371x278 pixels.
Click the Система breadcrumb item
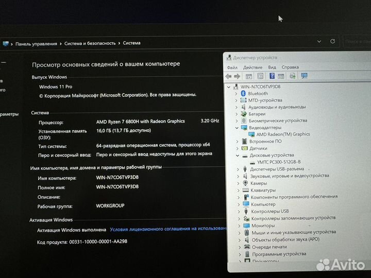pyautogui.click(x=131, y=43)
